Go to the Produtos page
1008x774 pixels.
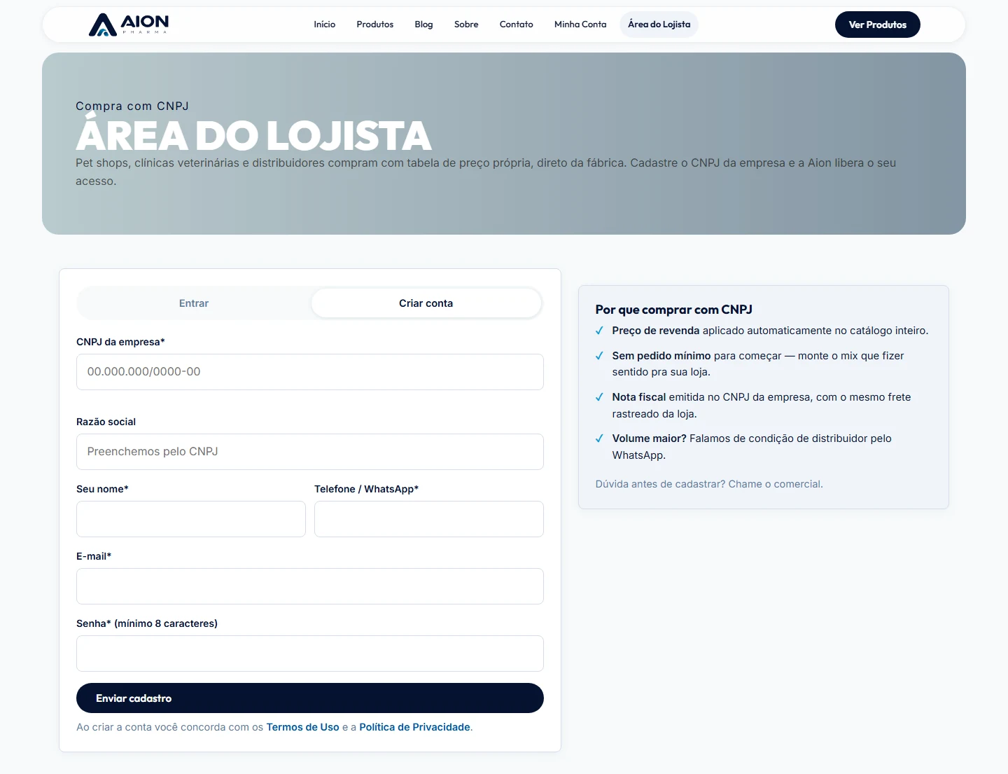click(x=375, y=25)
